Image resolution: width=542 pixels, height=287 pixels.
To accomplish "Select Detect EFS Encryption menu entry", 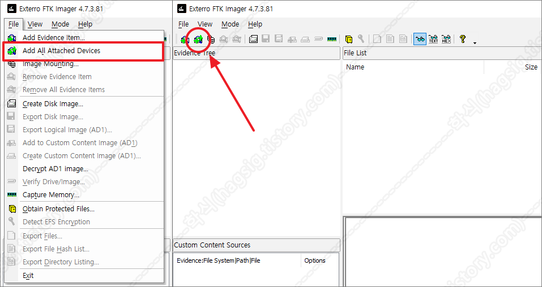I will [84, 222].
